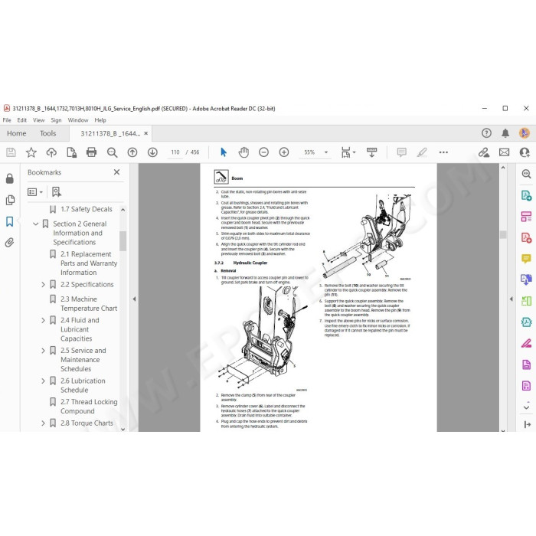Open Organize Pages tool in right pane
536x536 pixels.
point(526,217)
